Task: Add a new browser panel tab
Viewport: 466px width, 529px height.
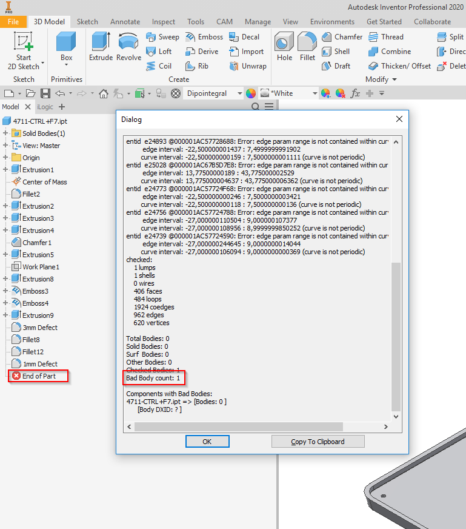Action: point(62,107)
